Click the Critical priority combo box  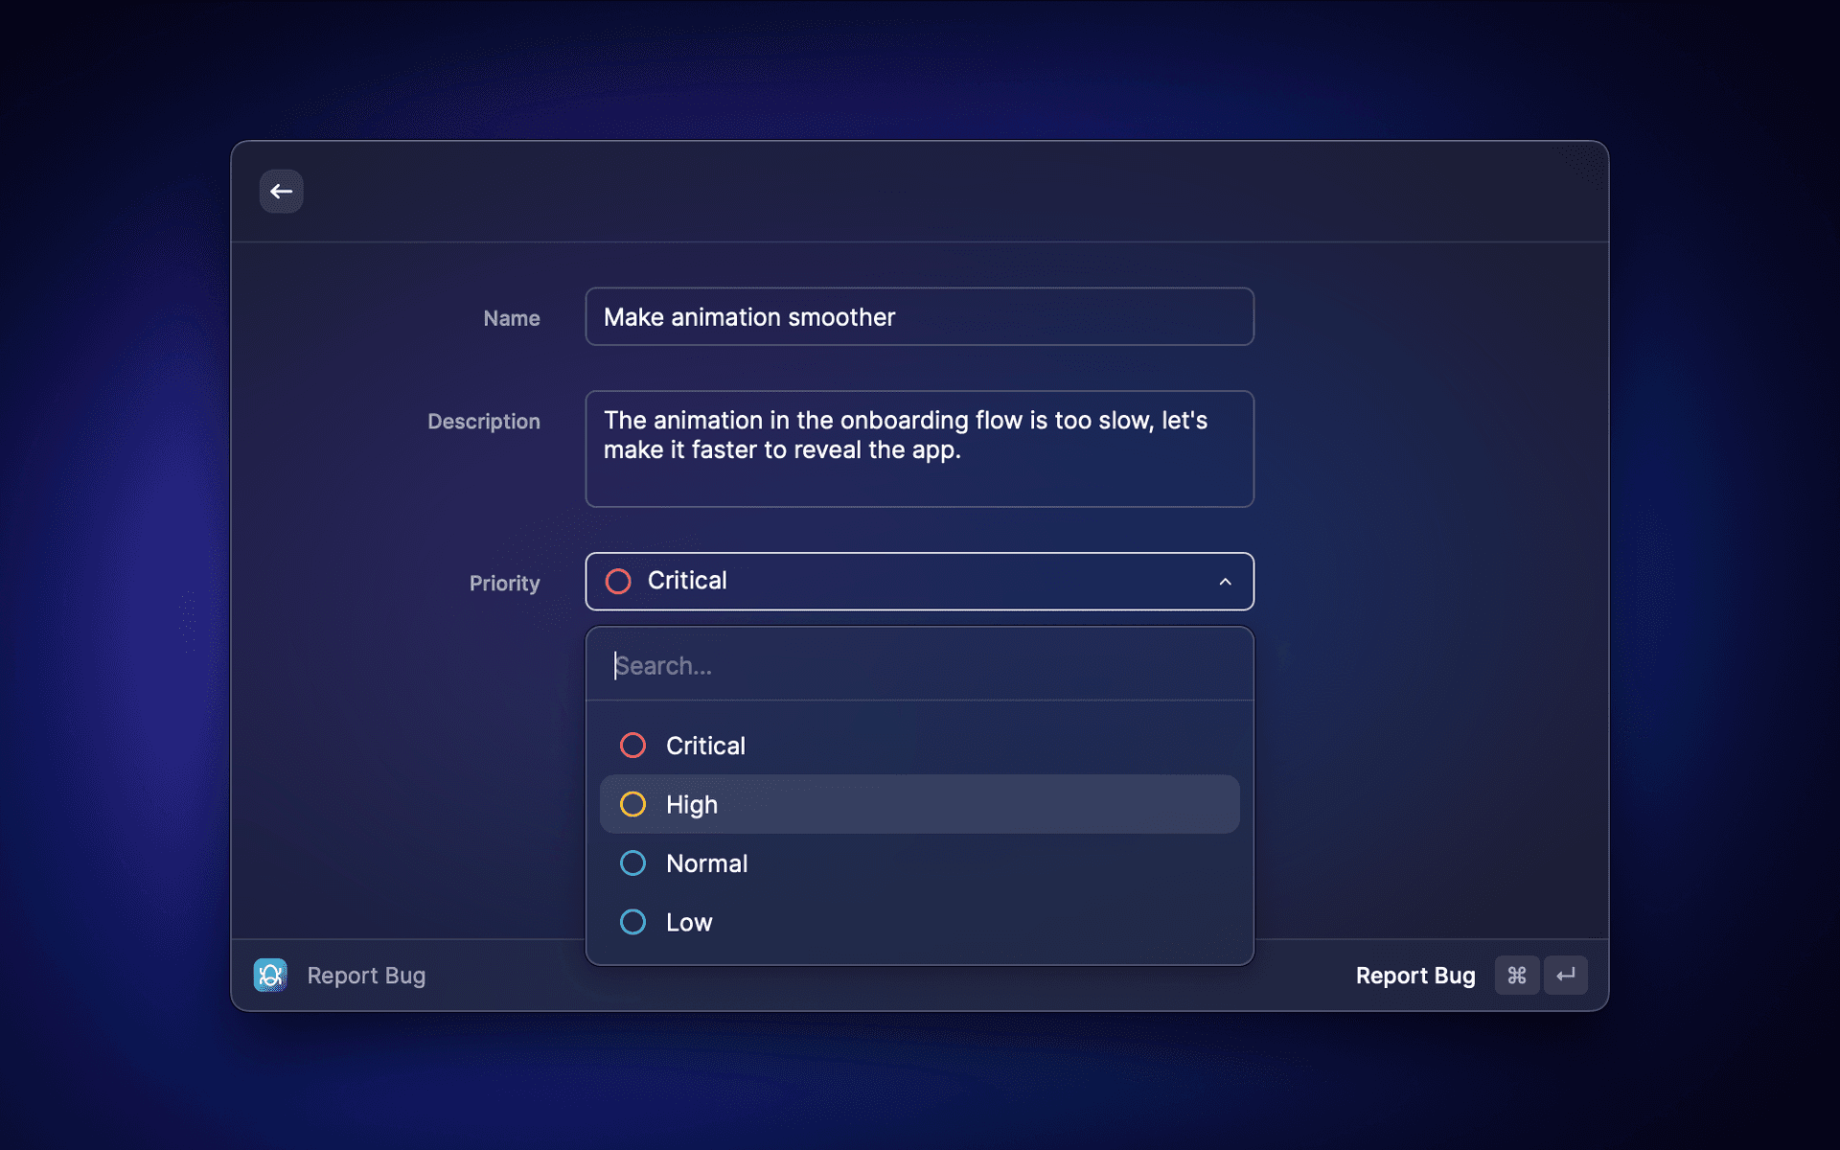pyautogui.click(x=918, y=581)
